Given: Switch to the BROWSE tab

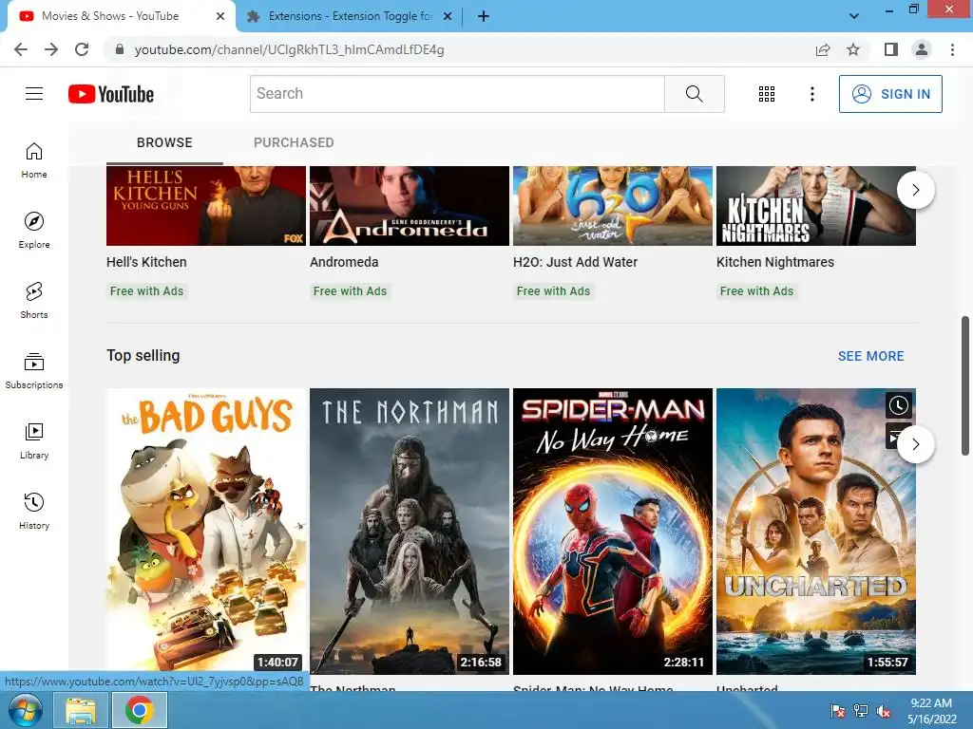Looking at the screenshot, I should click(x=164, y=142).
